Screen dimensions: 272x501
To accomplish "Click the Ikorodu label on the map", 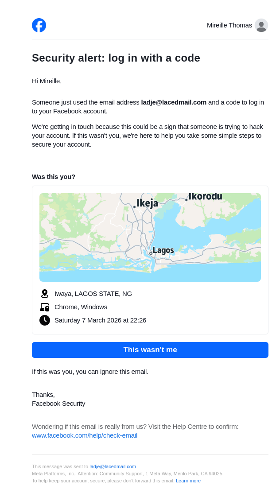I will [205, 196].
